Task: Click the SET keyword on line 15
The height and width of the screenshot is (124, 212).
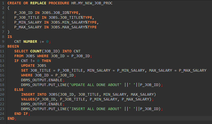Action: coord(24,70)
